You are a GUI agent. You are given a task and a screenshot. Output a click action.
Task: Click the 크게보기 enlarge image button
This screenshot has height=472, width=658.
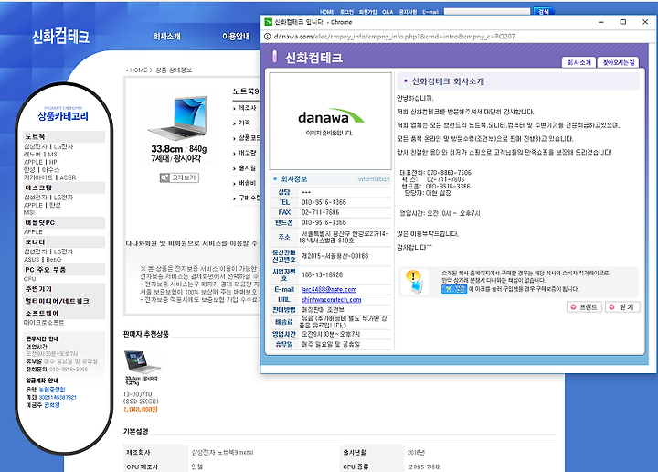pos(179,177)
